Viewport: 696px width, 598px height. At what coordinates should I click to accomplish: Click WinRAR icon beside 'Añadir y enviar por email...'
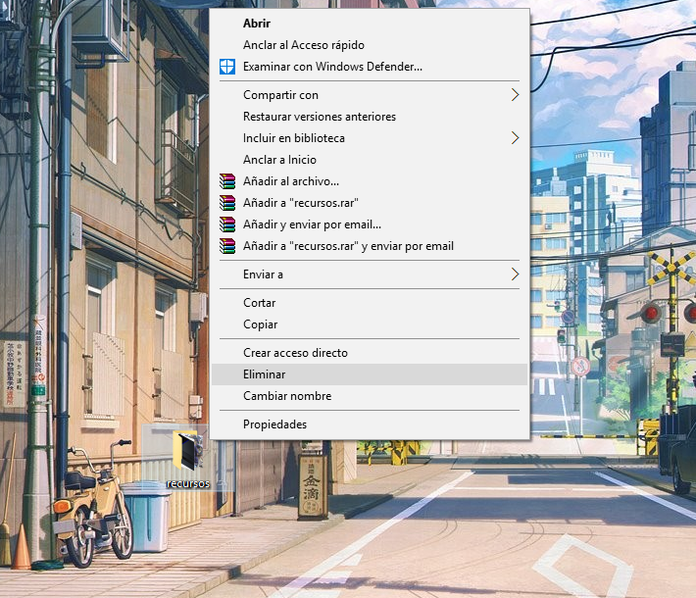227,224
